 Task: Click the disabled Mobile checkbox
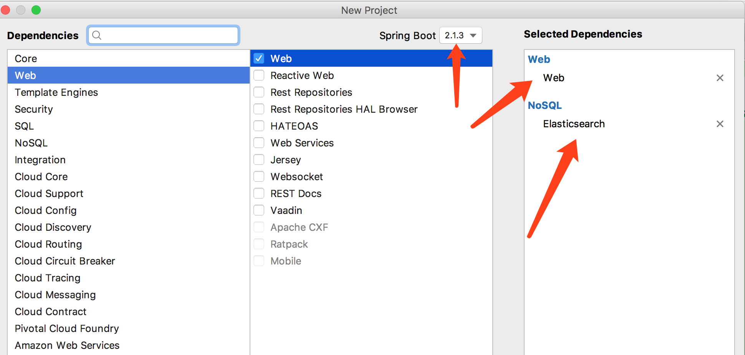click(x=259, y=261)
